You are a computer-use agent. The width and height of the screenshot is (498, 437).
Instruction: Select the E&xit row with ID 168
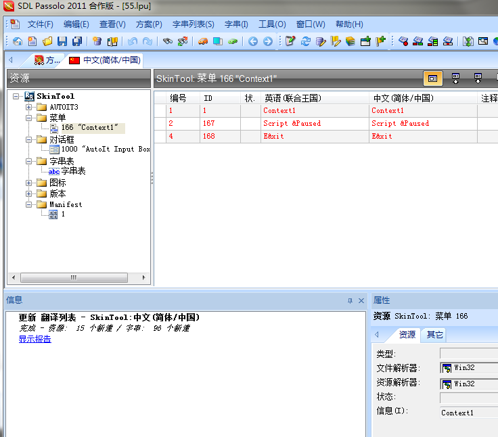coord(325,136)
